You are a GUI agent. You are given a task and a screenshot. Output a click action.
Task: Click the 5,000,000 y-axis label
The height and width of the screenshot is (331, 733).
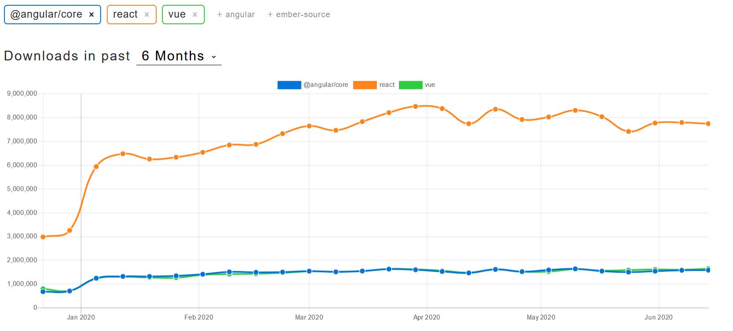coord(22,189)
